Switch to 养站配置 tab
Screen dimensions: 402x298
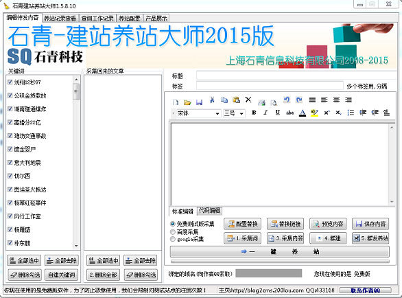tap(130, 19)
